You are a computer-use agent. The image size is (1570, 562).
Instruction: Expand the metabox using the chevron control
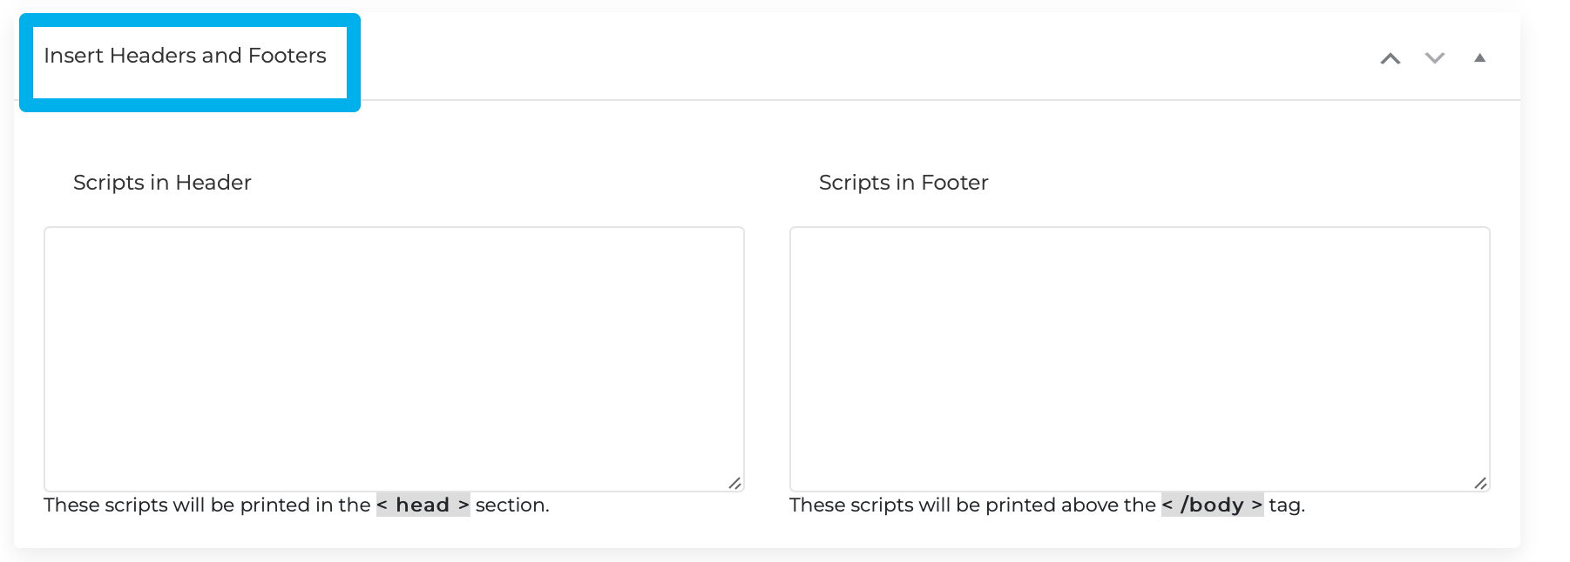tap(1435, 58)
